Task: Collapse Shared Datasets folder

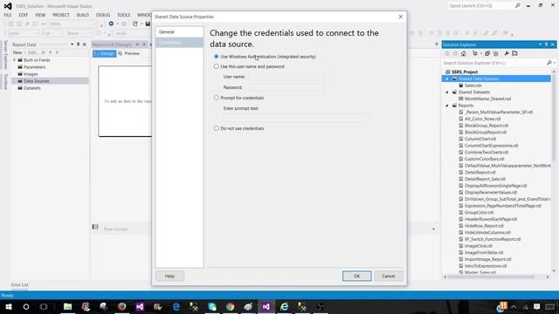Action: tap(447, 92)
